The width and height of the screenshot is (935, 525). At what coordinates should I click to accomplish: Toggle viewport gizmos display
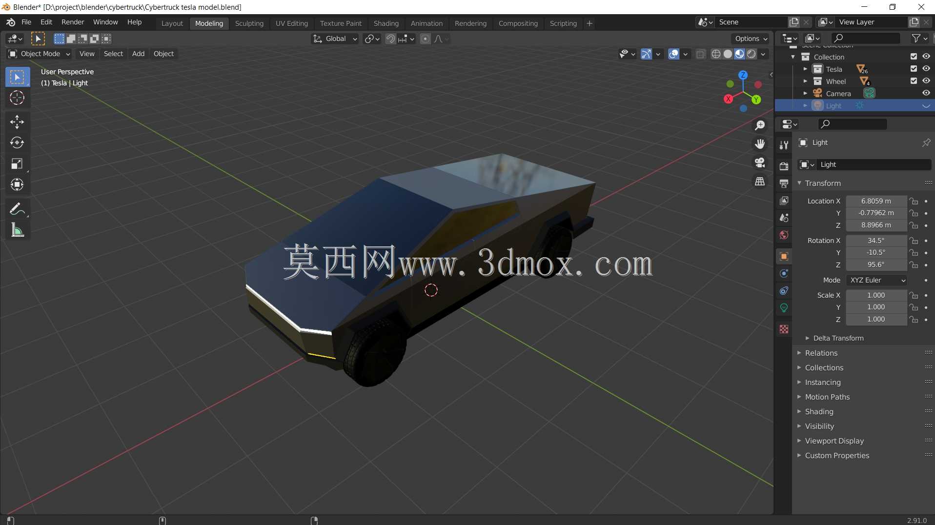[646, 54]
